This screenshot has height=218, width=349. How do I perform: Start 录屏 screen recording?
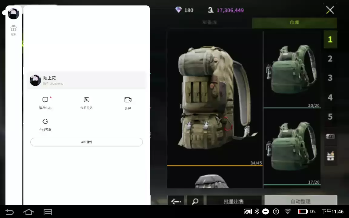[x=128, y=103]
